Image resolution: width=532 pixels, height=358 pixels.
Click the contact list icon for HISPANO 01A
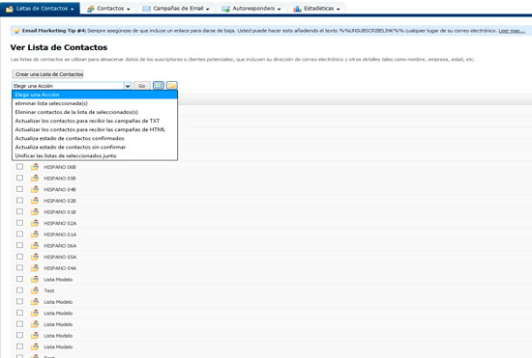[x=35, y=234]
